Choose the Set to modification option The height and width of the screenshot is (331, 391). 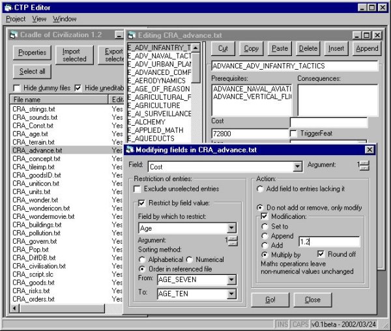tap(264, 226)
